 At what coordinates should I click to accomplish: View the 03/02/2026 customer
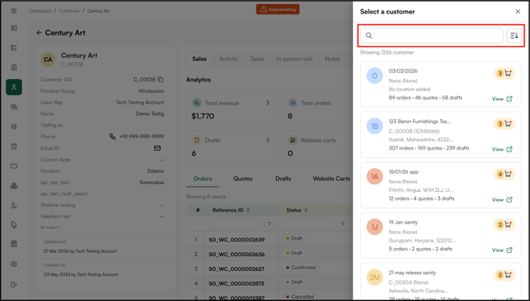pyautogui.click(x=502, y=99)
